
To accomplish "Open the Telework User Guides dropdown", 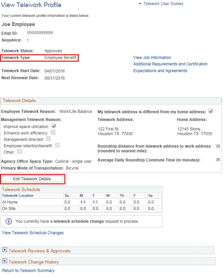I will click(161, 4).
